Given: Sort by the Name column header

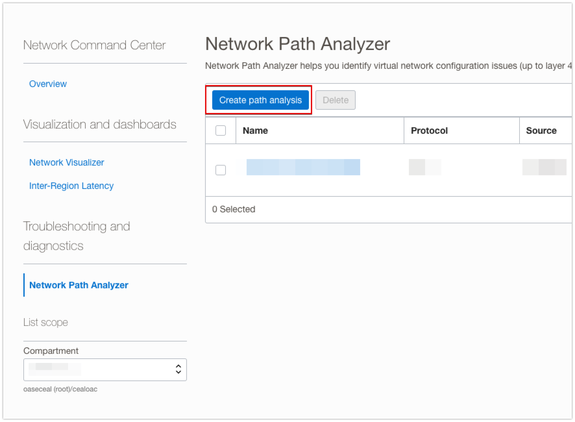Looking at the screenshot, I should (x=256, y=130).
